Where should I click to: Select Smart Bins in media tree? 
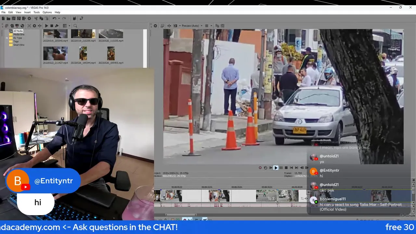coord(19,45)
